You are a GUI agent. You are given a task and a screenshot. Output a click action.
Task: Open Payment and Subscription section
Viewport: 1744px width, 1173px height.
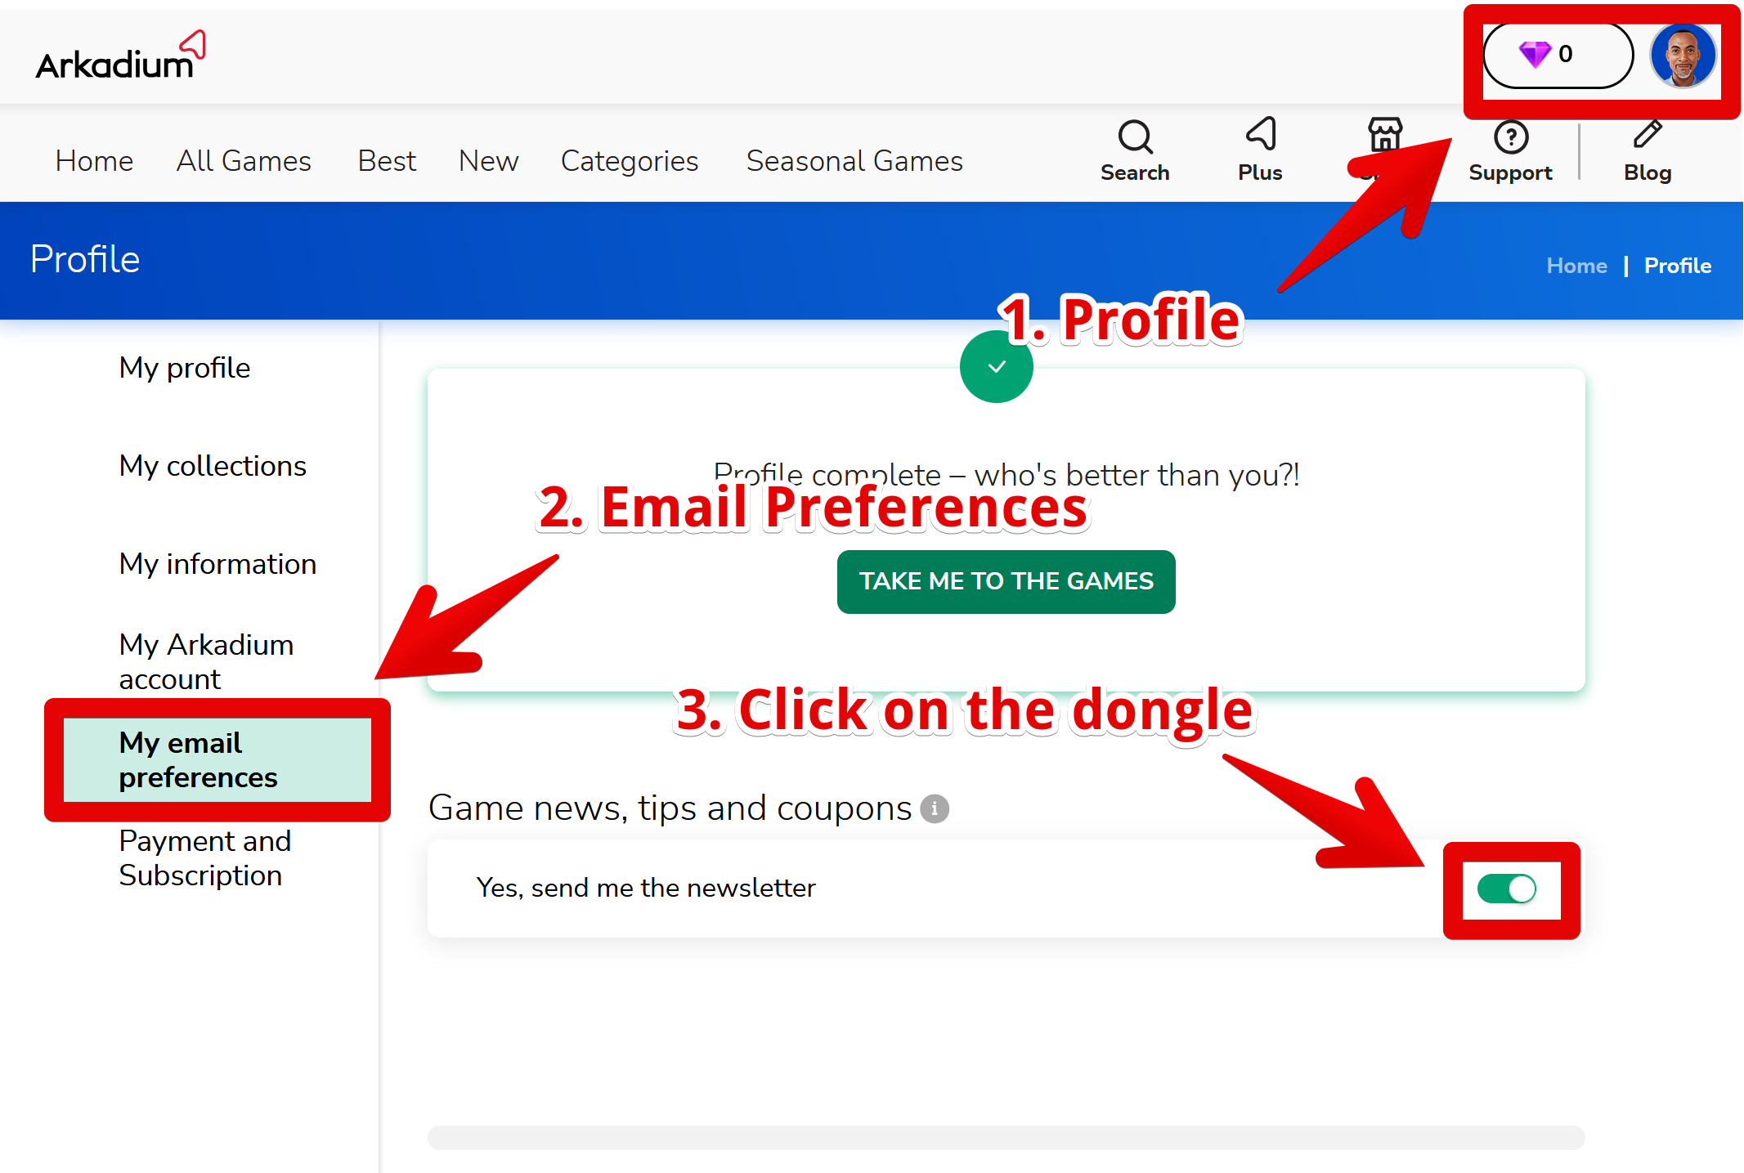pyautogui.click(x=204, y=858)
